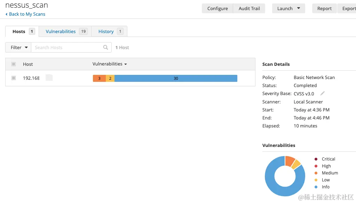The width and height of the screenshot is (356, 203).
Task: Click the count badge 19 on Vulnerabilities tab
Action: (x=83, y=31)
